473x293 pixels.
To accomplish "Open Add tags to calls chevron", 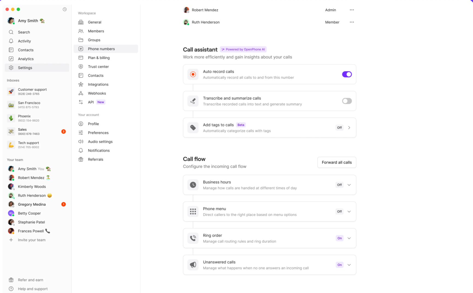I will [349, 128].
